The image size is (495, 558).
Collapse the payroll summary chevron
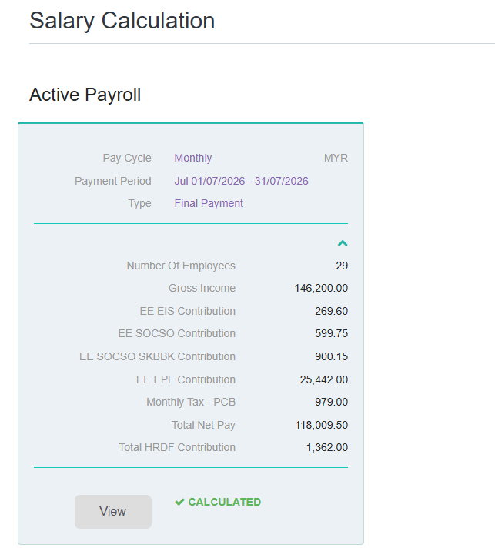[x=343, y=243]
